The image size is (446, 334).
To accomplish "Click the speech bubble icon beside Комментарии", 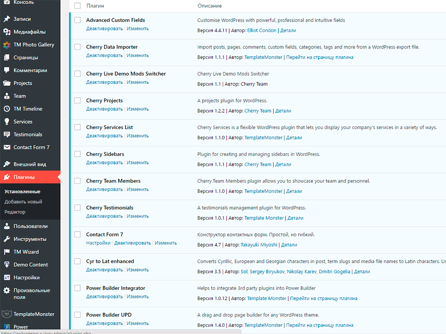I will click(x=7, y=70).
